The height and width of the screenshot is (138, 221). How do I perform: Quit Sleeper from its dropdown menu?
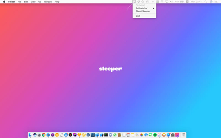(x=144, y=16)
